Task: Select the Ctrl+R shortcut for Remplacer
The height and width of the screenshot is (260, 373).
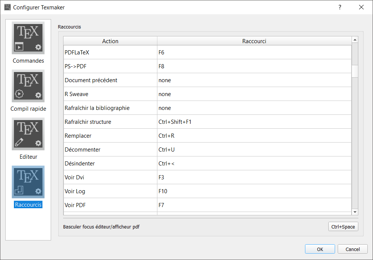Action: click(254, 136)
